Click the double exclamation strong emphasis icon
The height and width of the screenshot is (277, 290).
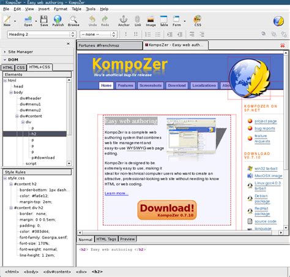point(136,34)
